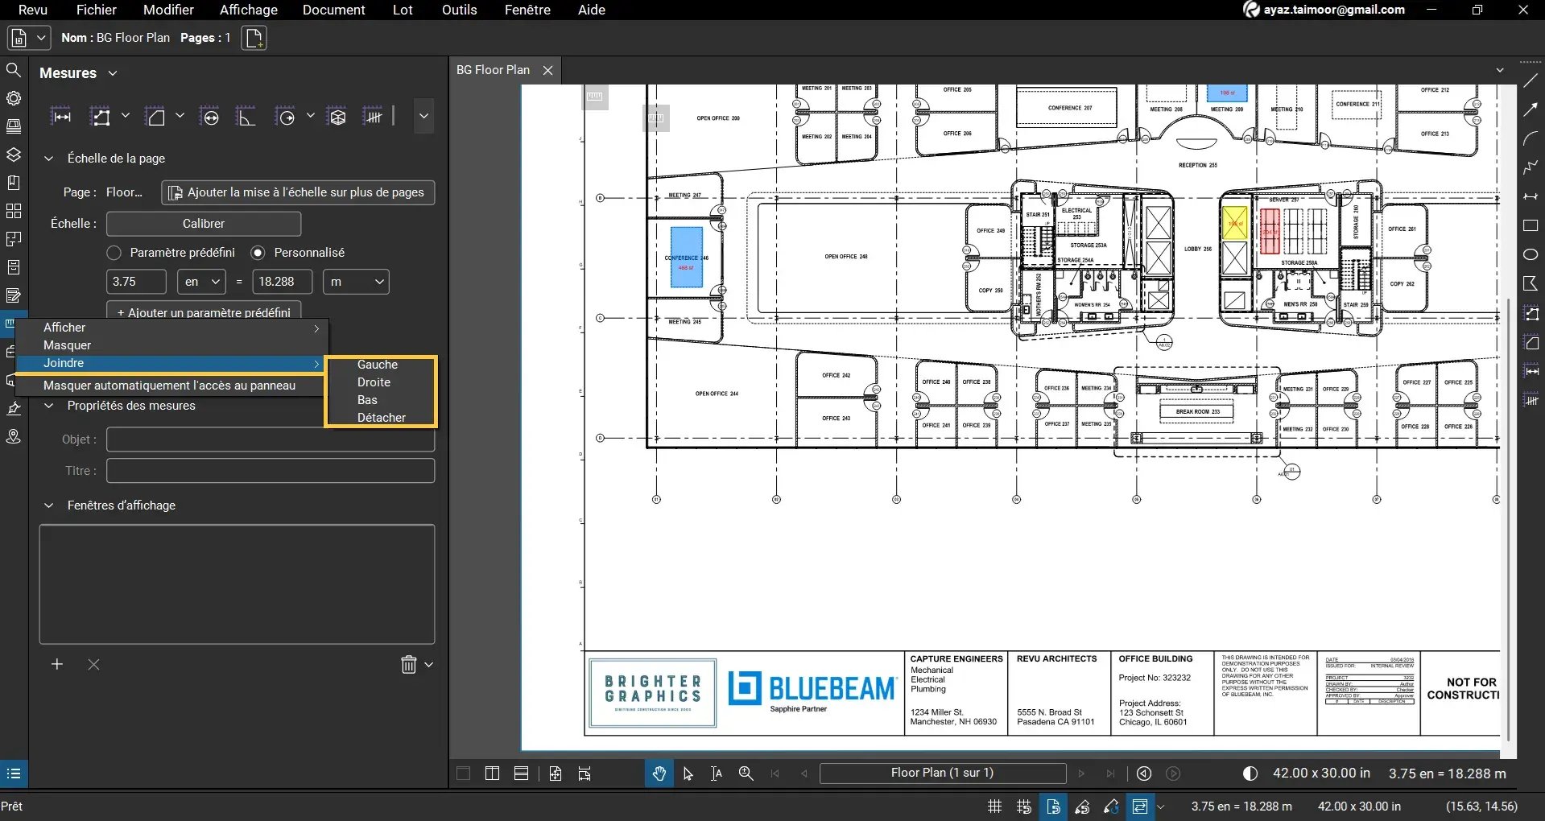Collapse the Échelle de la page section
The height and width of the screenshot is (821, 1545).
(49, 158)
